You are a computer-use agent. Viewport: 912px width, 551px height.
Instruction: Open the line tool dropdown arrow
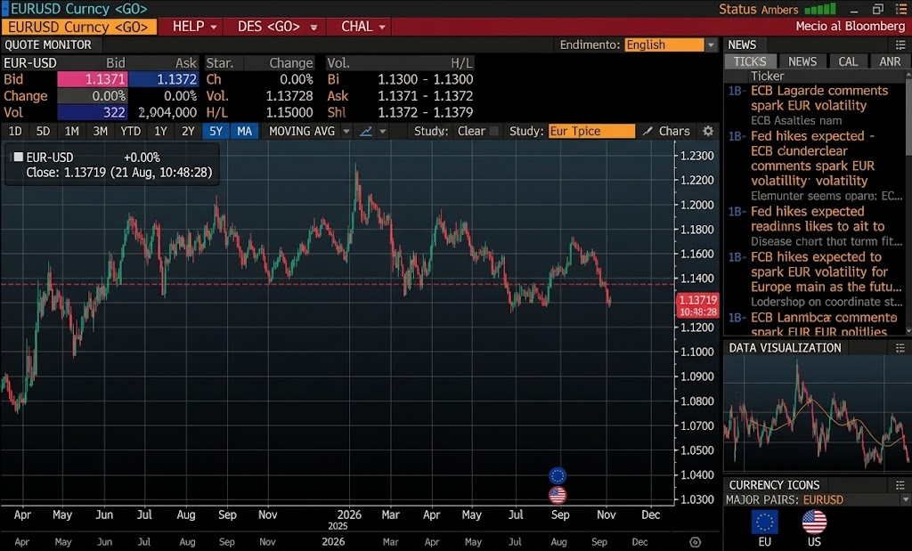tap(383, 132)
